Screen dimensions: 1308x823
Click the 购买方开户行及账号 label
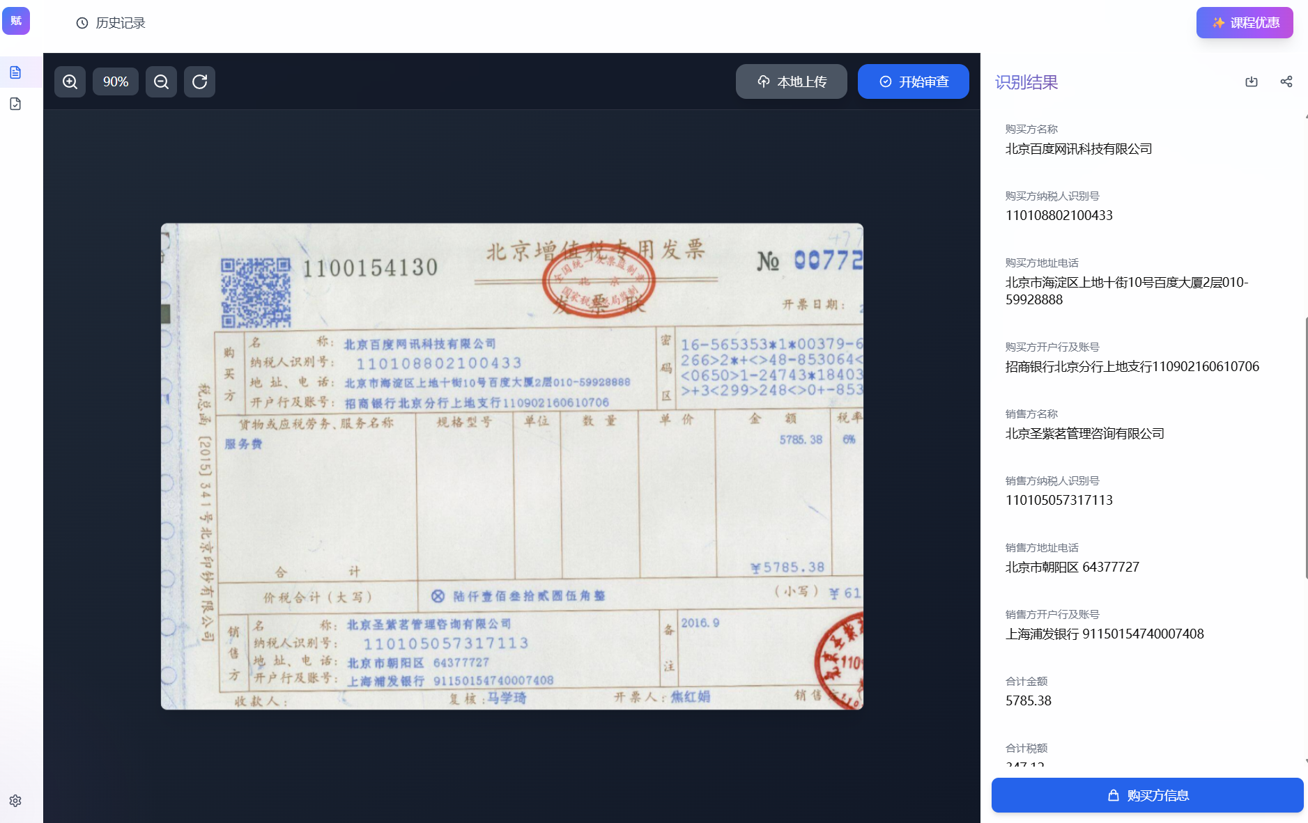pos(1052,347)
